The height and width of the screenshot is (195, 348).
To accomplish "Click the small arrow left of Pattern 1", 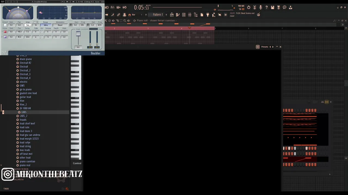I will 146,15.
